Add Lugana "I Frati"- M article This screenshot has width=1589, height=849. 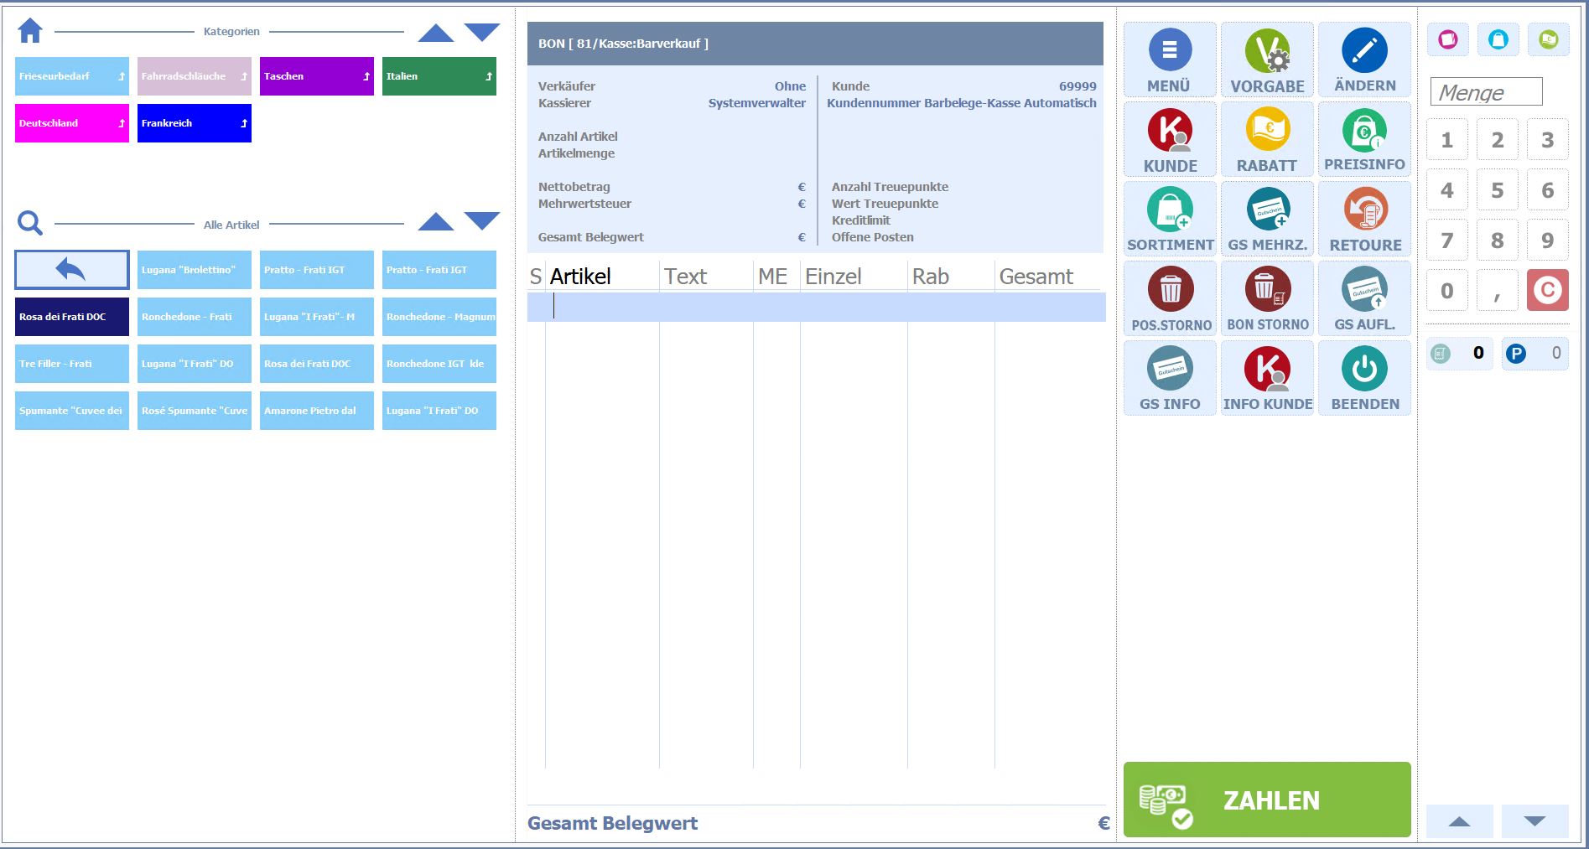point(317,317)
